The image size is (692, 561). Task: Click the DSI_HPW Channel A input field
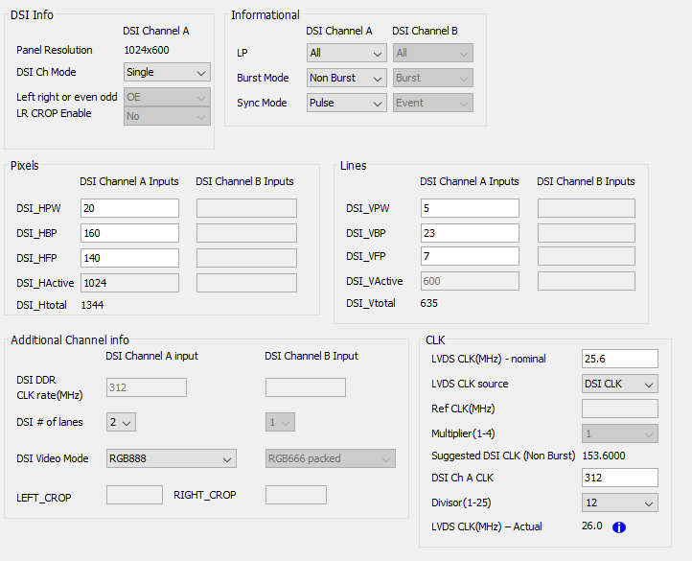click(129, 208)
